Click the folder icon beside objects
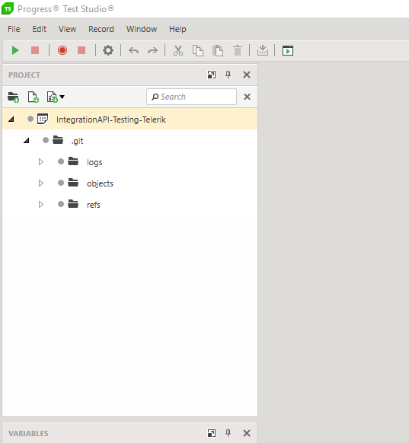 [x=73, y=183]
